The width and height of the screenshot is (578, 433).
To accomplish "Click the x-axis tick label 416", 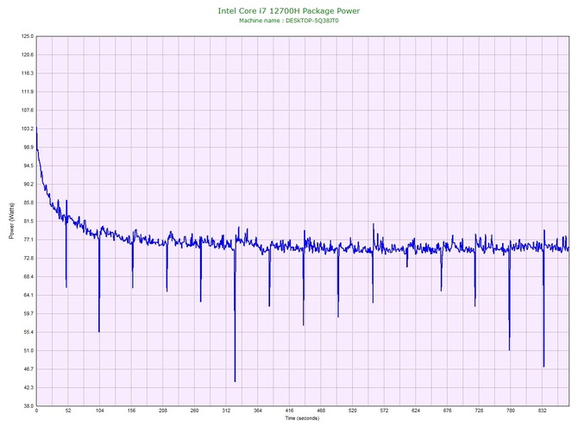I will point(289,411).
